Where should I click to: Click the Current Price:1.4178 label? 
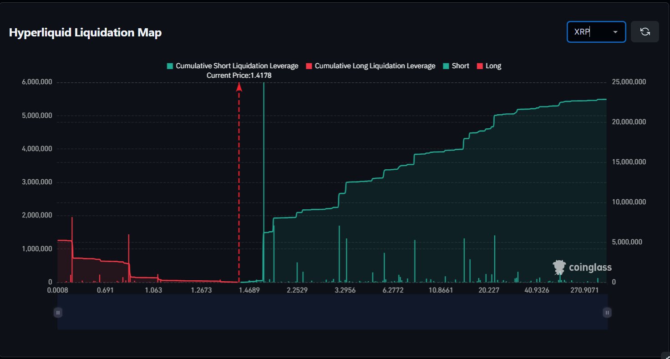(x=239, y=76)
